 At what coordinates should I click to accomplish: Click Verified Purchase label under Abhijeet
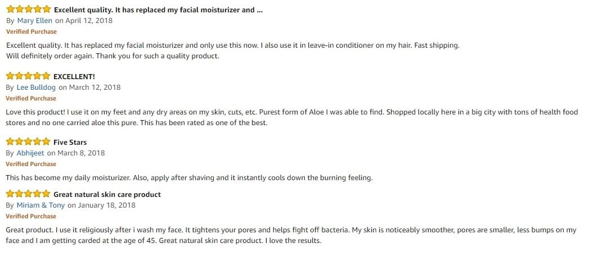click(31, 164)
